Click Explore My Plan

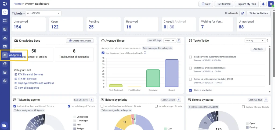(247, 4)
